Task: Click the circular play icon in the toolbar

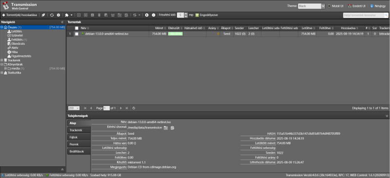Action: pyautogui.click(x=147, y=15)
